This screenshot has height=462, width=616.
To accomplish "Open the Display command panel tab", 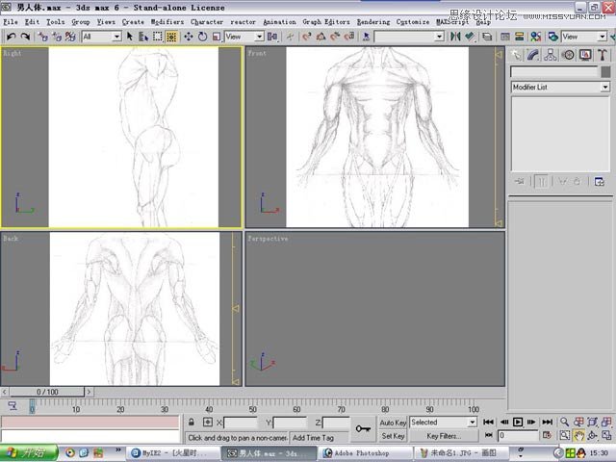I will (x=583, y=55).
